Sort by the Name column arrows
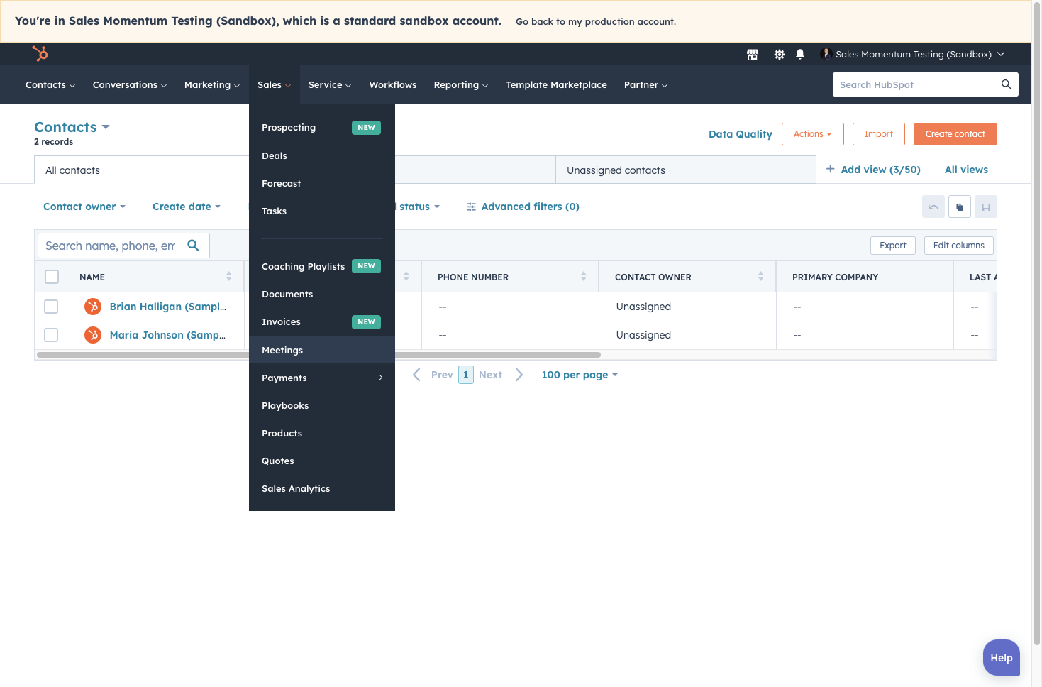This screenshot has height=687, width=1042. (228, 277)
